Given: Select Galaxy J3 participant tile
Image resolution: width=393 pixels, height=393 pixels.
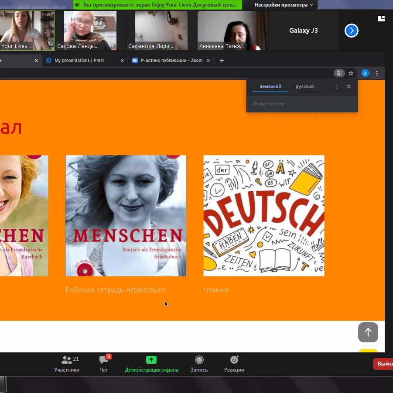Looking at the screenshot, I should 303,31.
